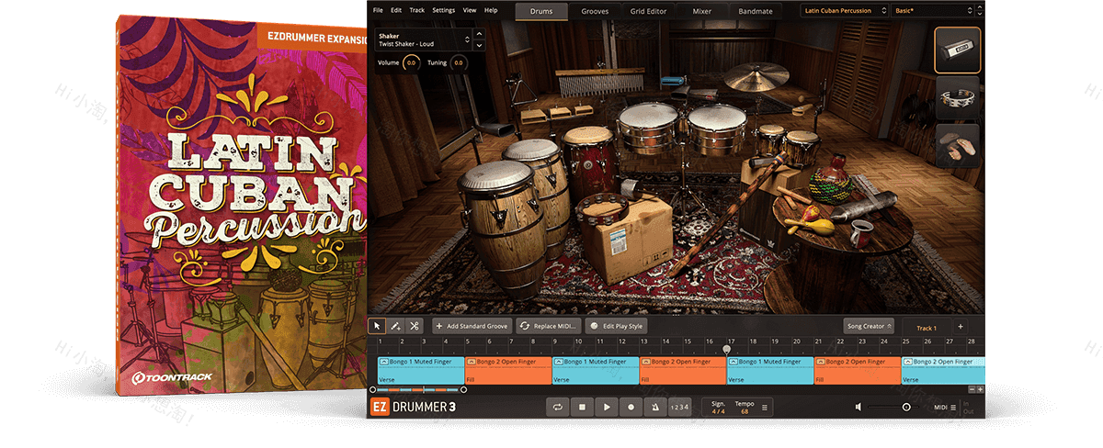Switch to the Mixer tab
The image size is (1103, 448).
(x=701, y=11)
